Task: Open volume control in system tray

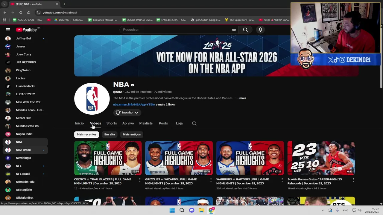Action: pos(359,210)
